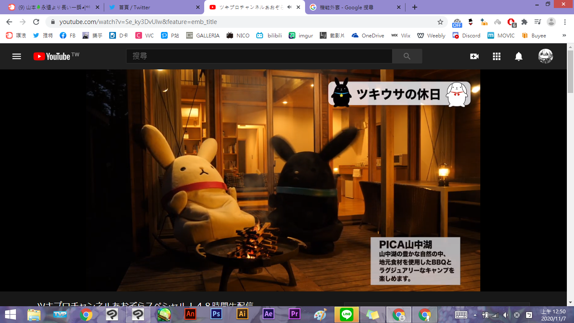
Task: Click the extension with the OFF badge
Action: (x=457, y=22)
